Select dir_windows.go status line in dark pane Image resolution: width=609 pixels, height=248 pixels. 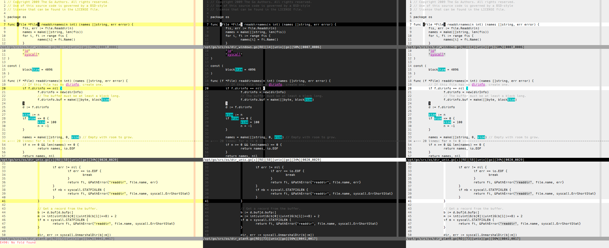click(305, 47)
